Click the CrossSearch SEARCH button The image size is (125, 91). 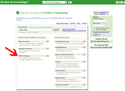click(x=56, y=30)
